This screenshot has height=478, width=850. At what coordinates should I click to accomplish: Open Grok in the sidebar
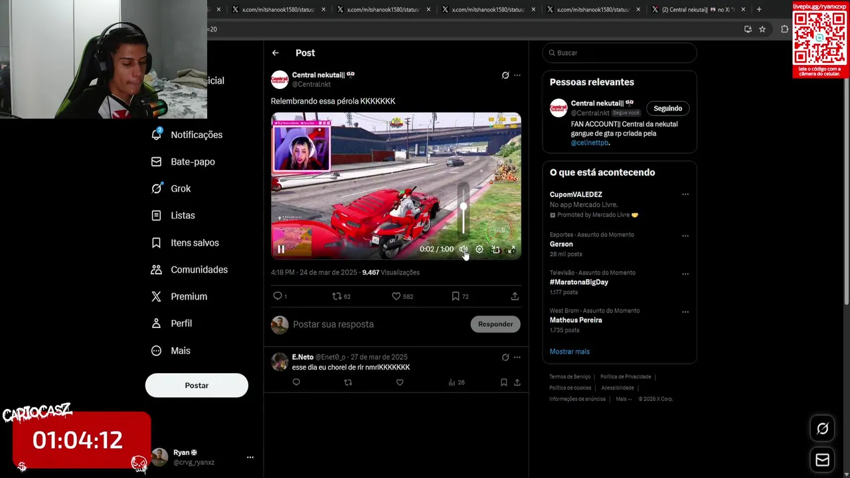[171, 189]
